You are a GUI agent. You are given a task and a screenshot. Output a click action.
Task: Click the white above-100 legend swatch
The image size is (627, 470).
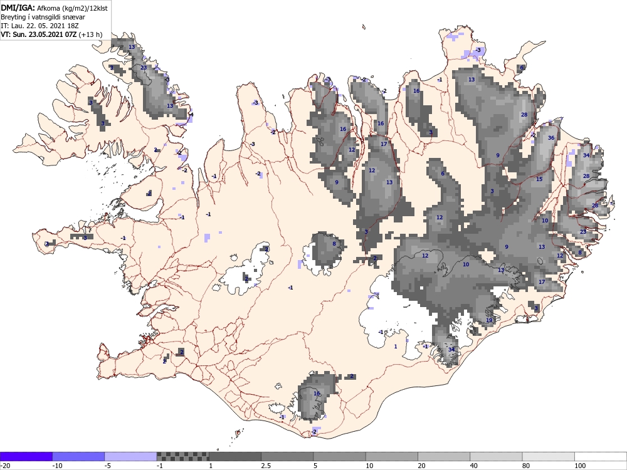coord(601,456)
